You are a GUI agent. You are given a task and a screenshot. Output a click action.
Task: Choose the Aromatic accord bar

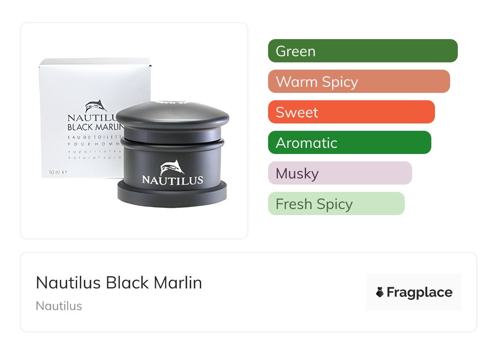point(350,143)
